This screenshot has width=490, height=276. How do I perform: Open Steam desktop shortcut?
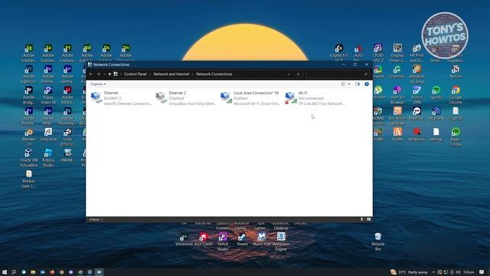pyautogui.click(x=242, y=238)
